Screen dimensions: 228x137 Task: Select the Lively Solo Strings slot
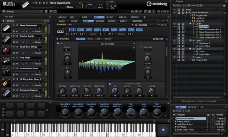[x=24, y=50]
